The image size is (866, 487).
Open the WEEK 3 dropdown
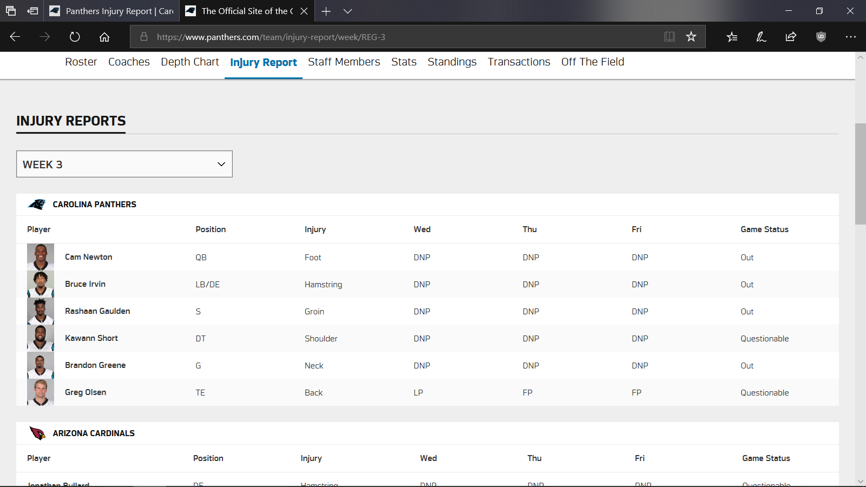click(124, 164)
